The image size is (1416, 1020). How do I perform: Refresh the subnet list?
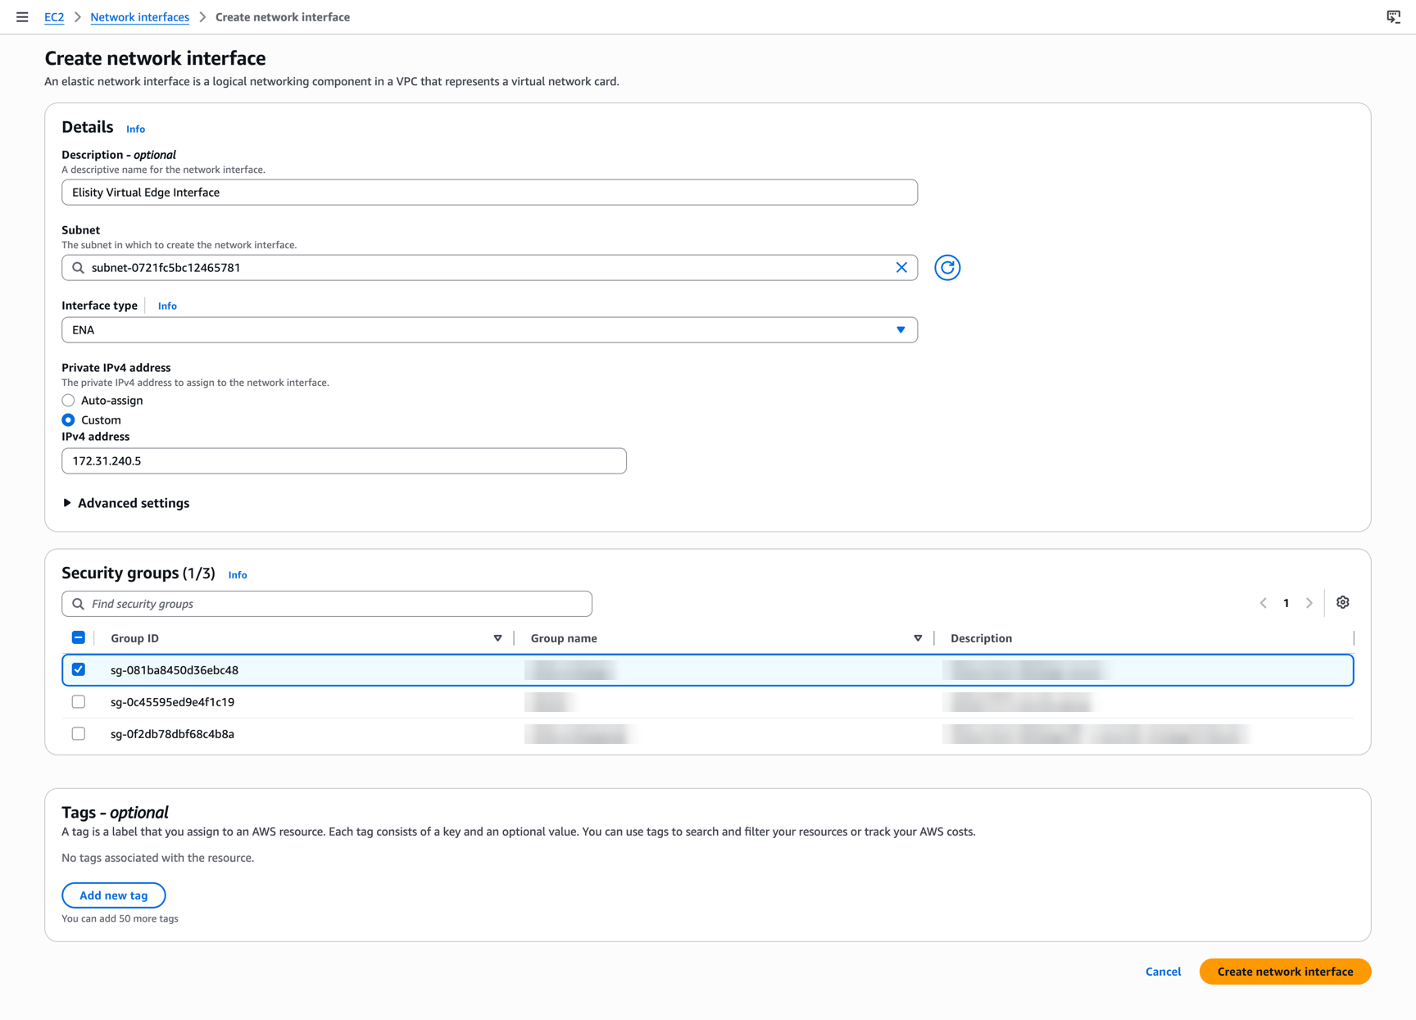coord(947,268)
